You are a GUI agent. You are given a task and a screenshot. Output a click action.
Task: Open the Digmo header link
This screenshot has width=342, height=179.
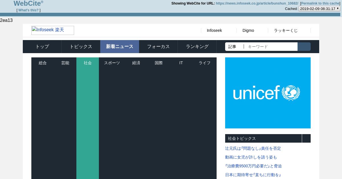tap(248, 30)
